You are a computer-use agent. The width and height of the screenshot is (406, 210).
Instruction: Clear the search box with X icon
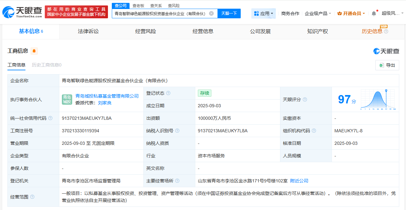point(211,13)
